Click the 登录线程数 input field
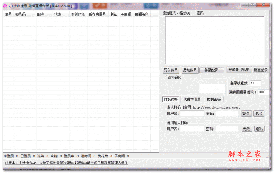The image size is (274, 173). click(255, 84)
